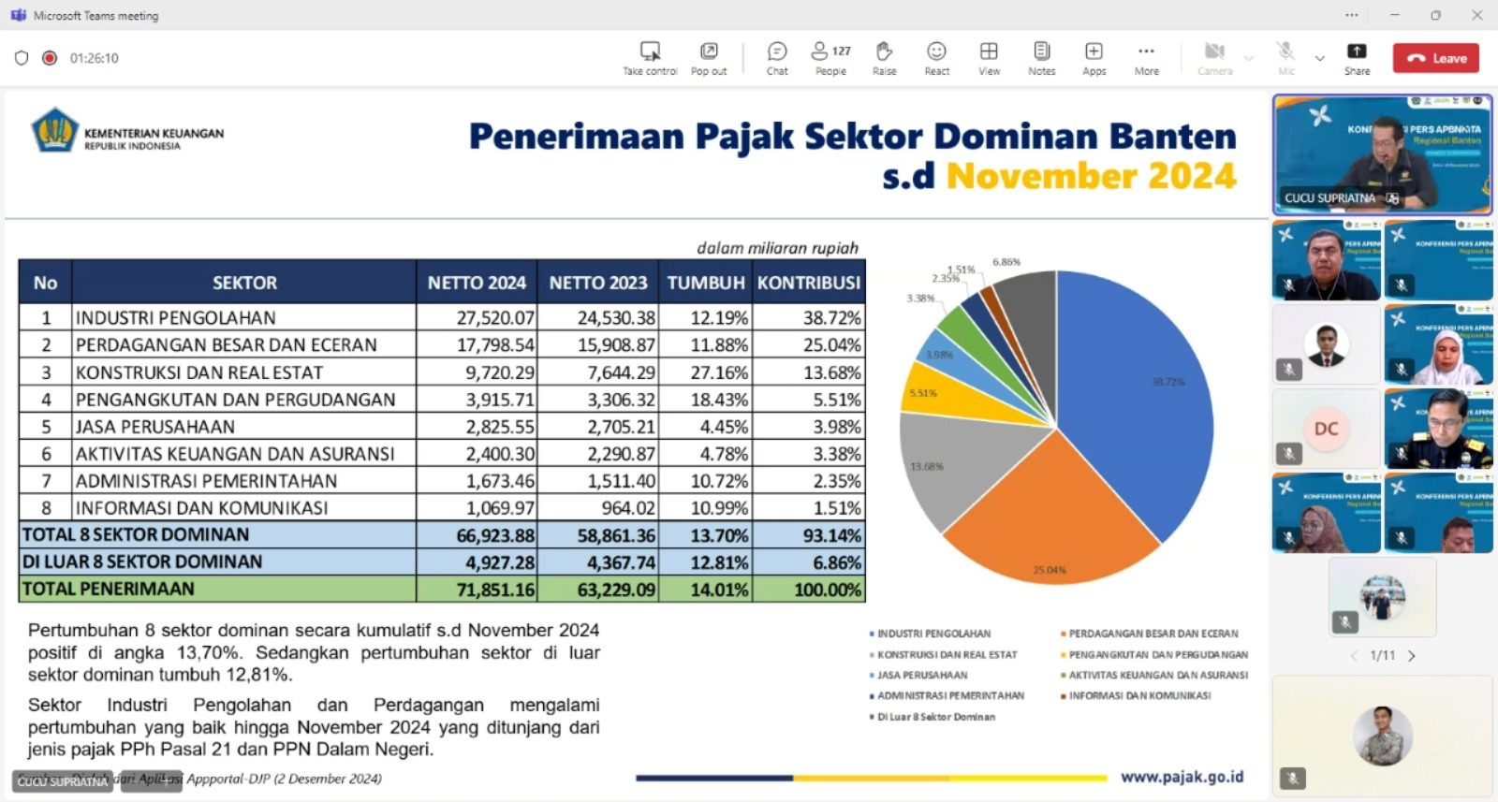This screenshot has height=802, width=1498.
Task: Click the recording indicator icon
Action: pos(50,58)
